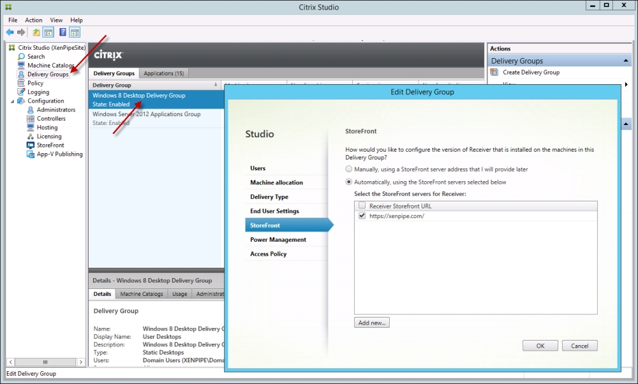Click the Back arrow in the toolbar
The image size is (638, 384).
tap(10, 32)
